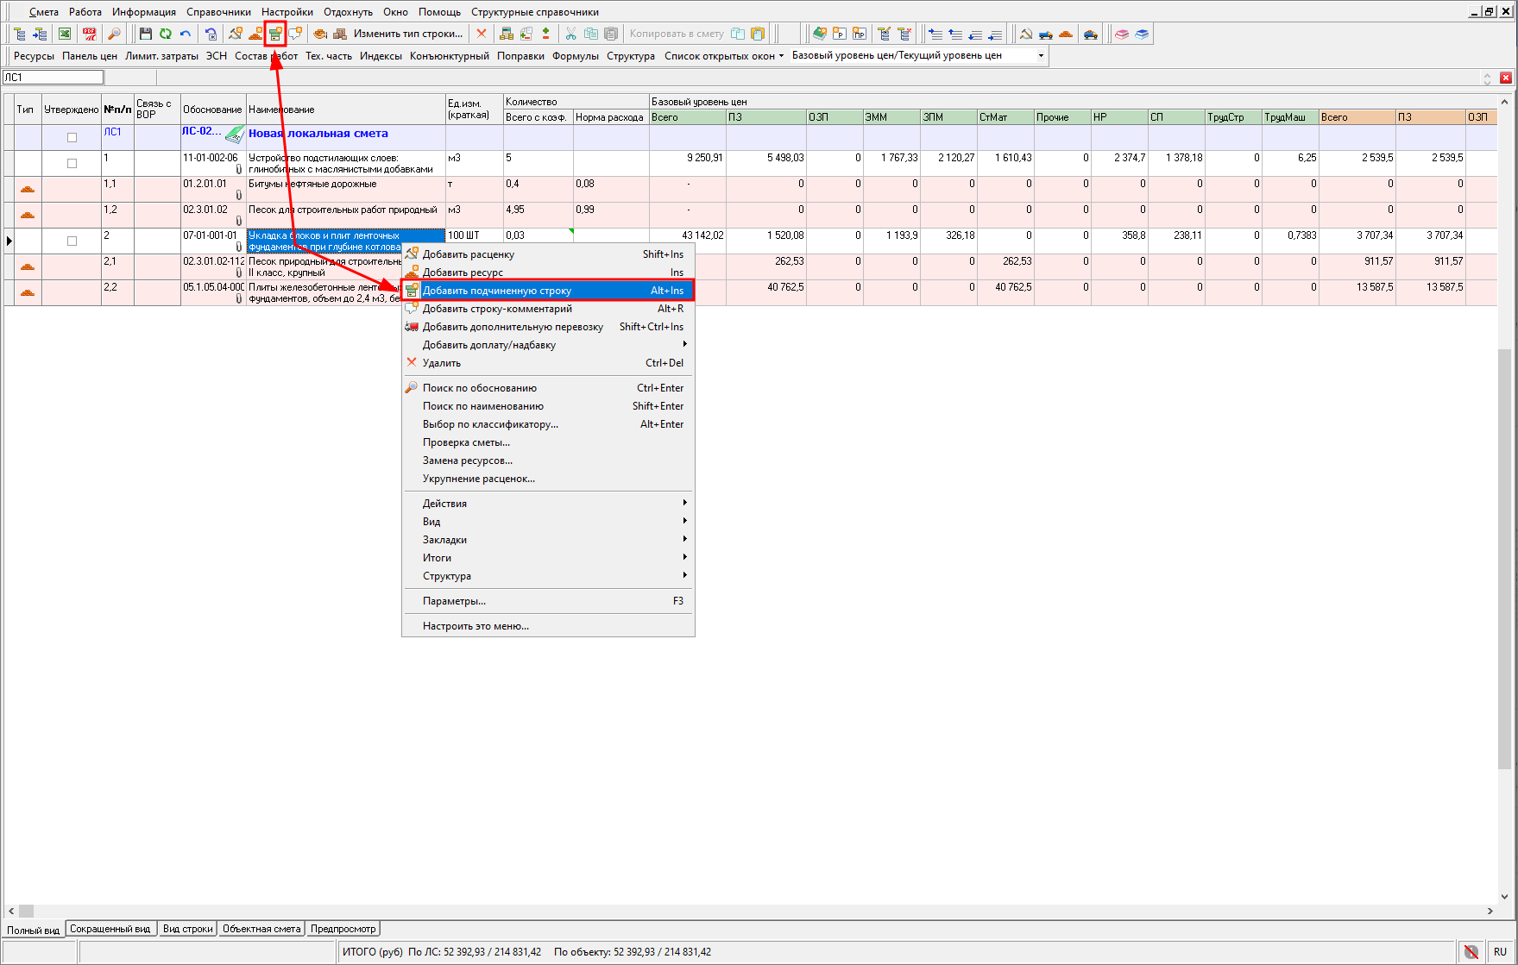
Task: Tick the Утверждено checkbox for row 2
Action: click(x=72, y=241)
